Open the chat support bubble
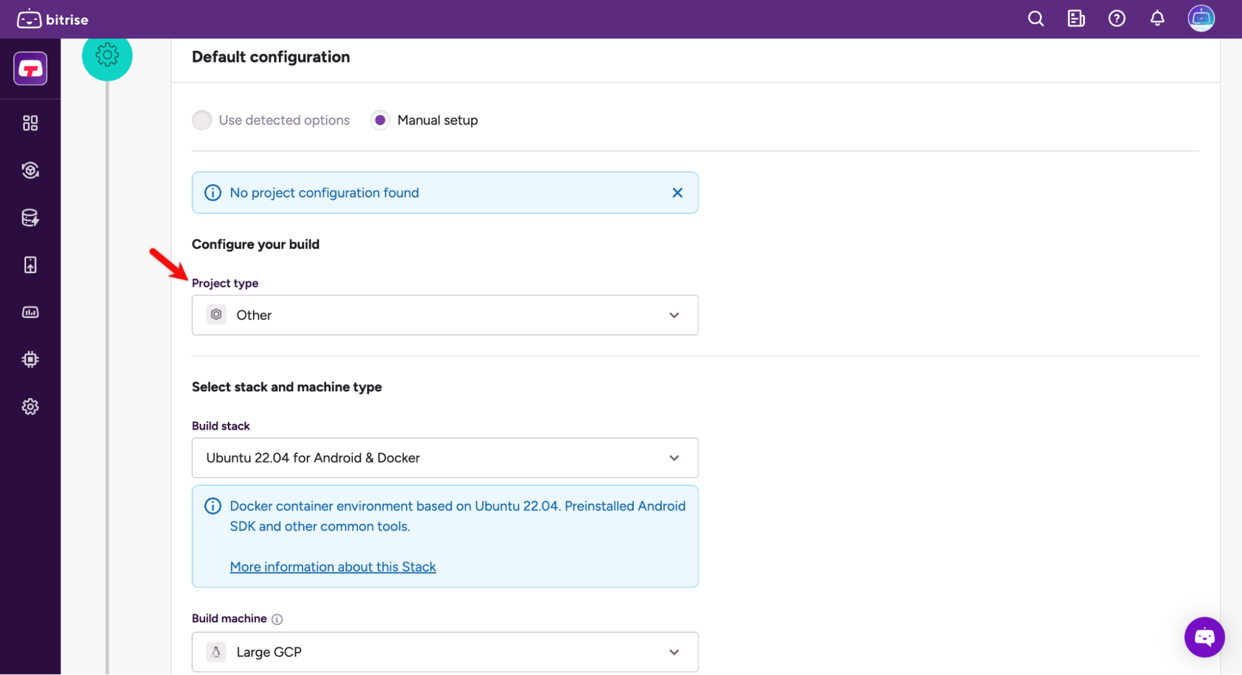Screen dimensions: 1242x675 point(1204,636)
